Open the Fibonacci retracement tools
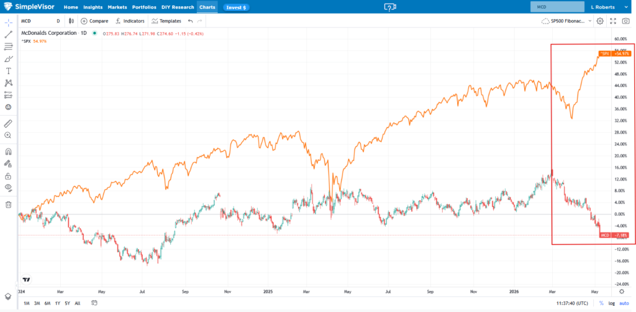The width and height of the screenshot is (636, 312). (x=8, y=47)
